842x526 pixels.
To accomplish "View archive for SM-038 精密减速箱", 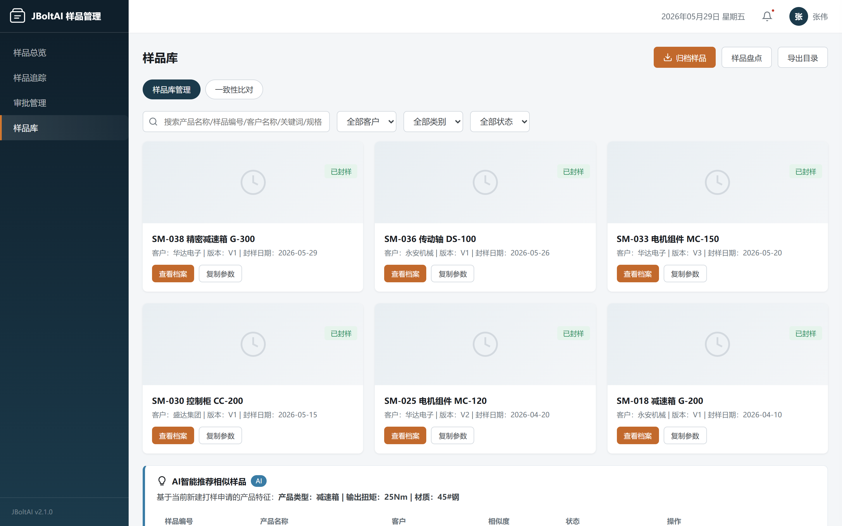I will point(173,274).
